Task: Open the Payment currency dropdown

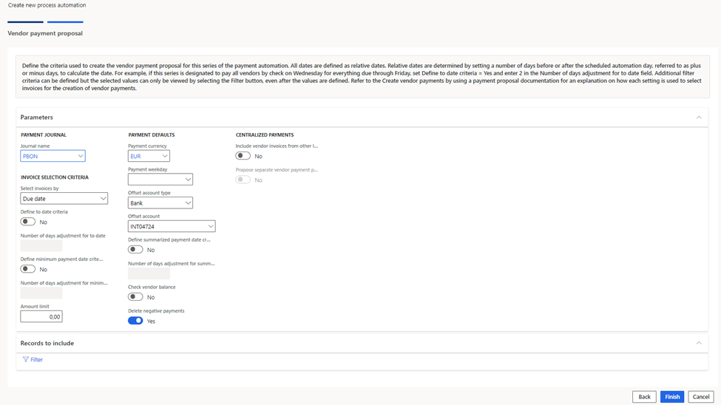Action: pos(165,156)
